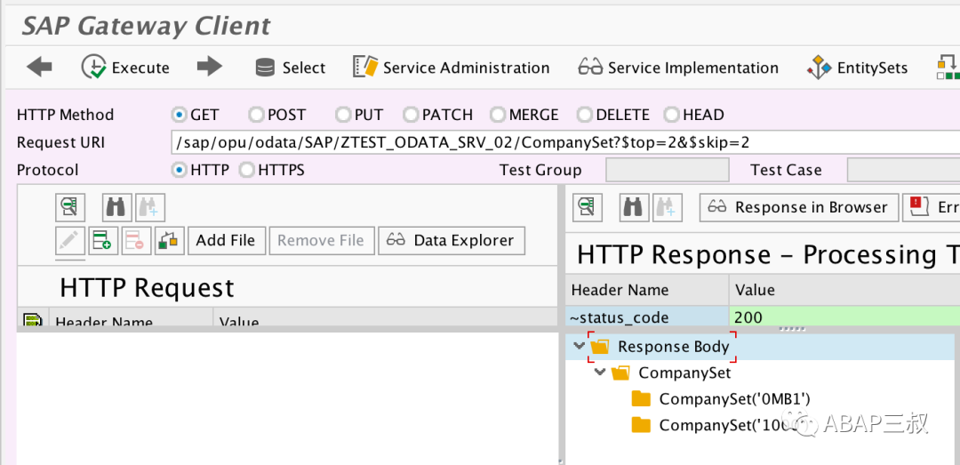
Task: Open Service Administration
Action: pyautogui.click(x=452, y=68)
